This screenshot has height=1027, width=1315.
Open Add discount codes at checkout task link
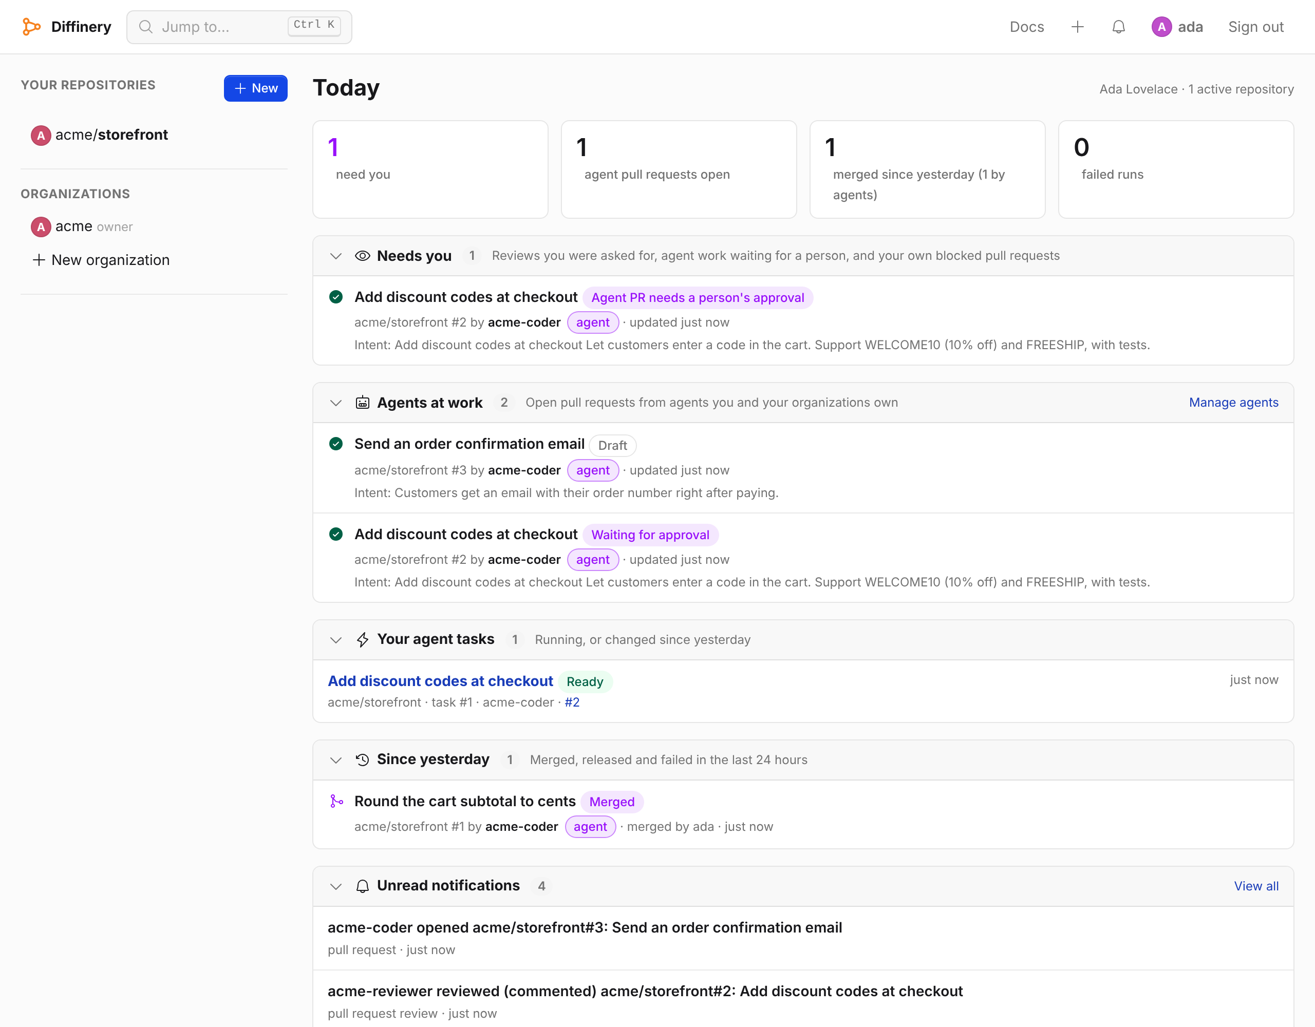pyautogui.click(x=440, y=681)
